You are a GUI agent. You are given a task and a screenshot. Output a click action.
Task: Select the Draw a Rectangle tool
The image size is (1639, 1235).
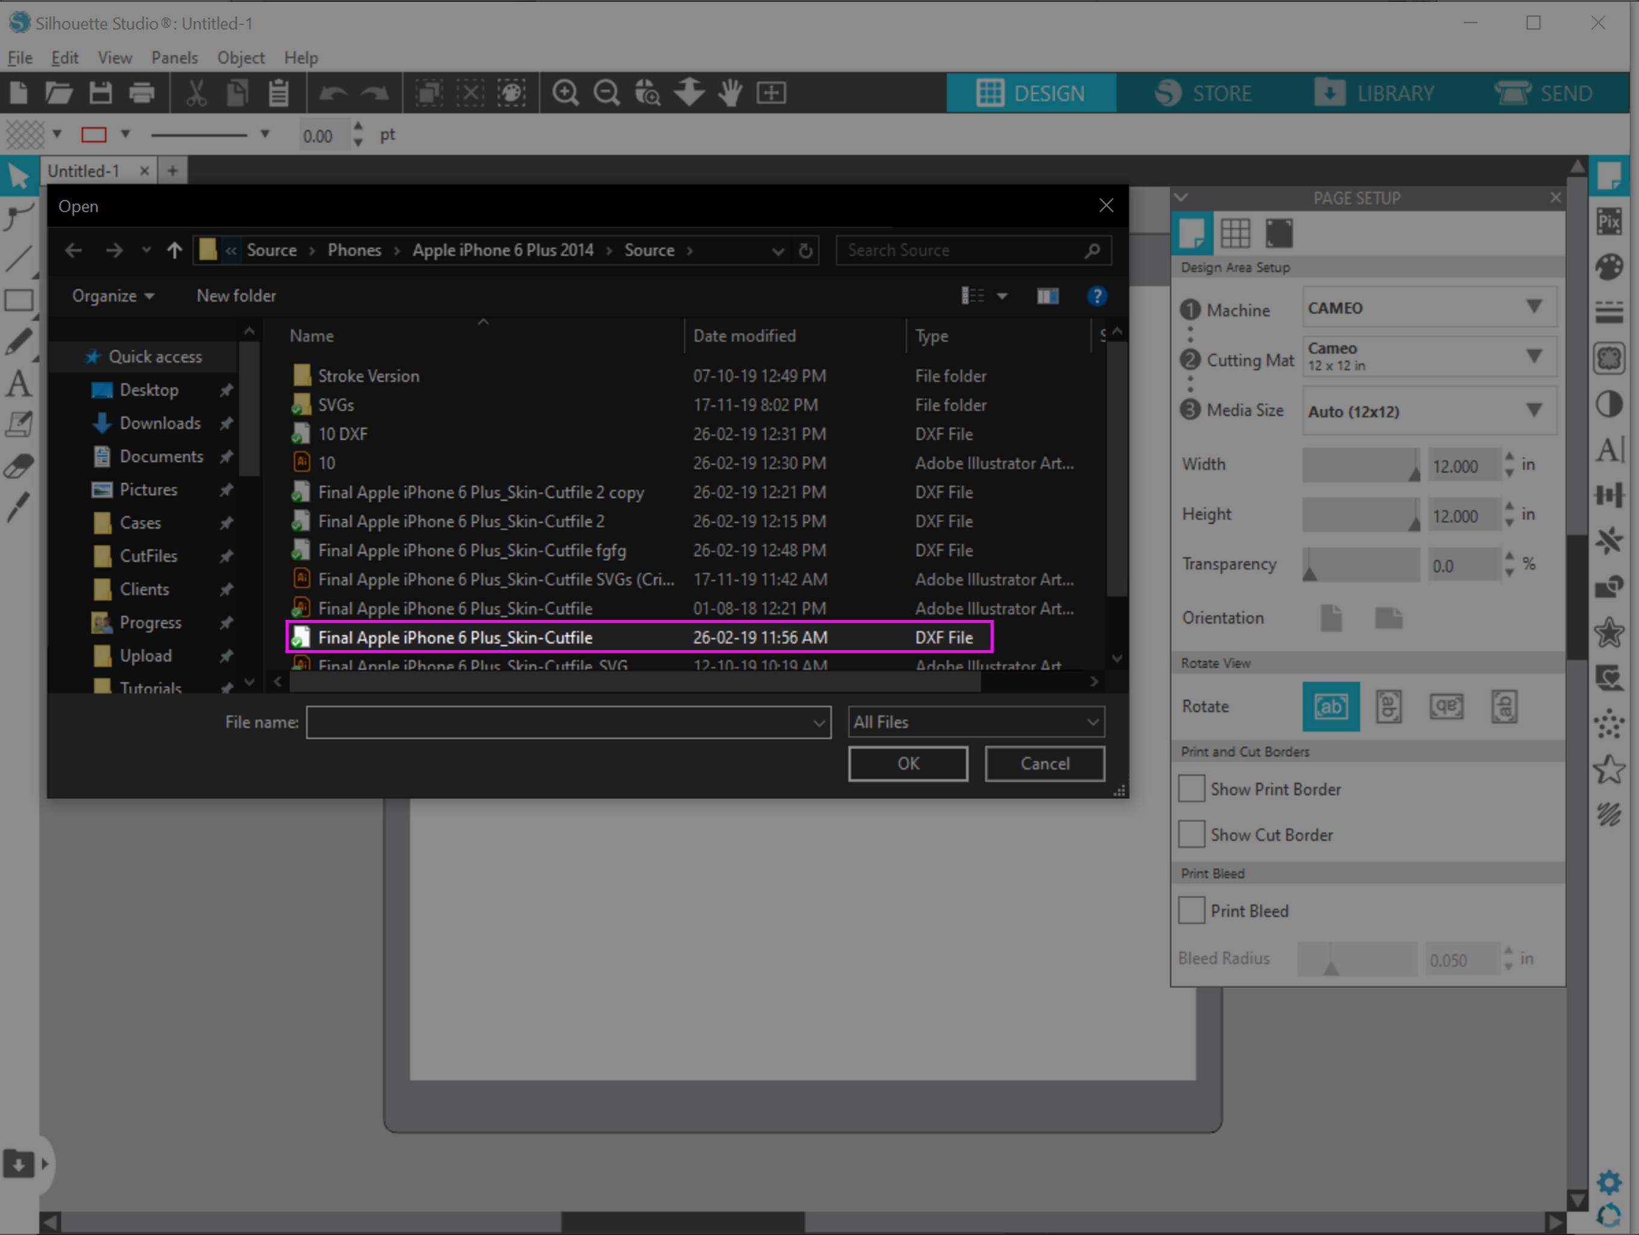point(19,301)
